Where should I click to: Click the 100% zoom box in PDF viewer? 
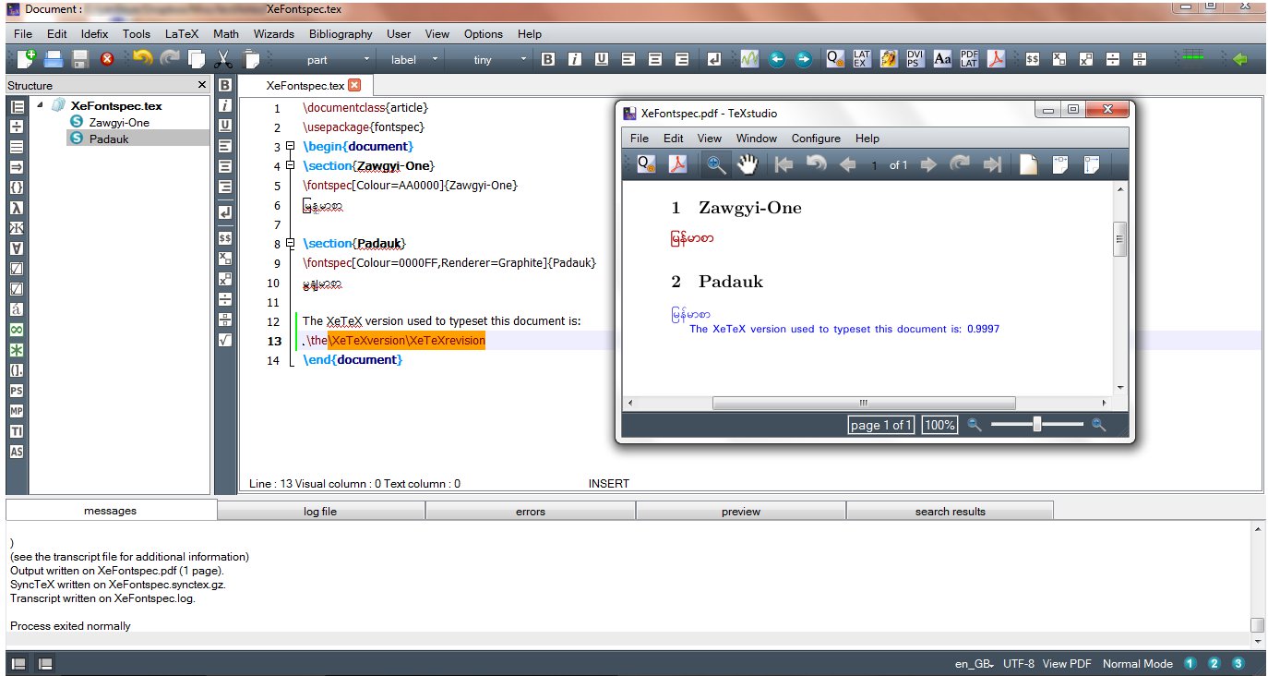coord(939,425)
